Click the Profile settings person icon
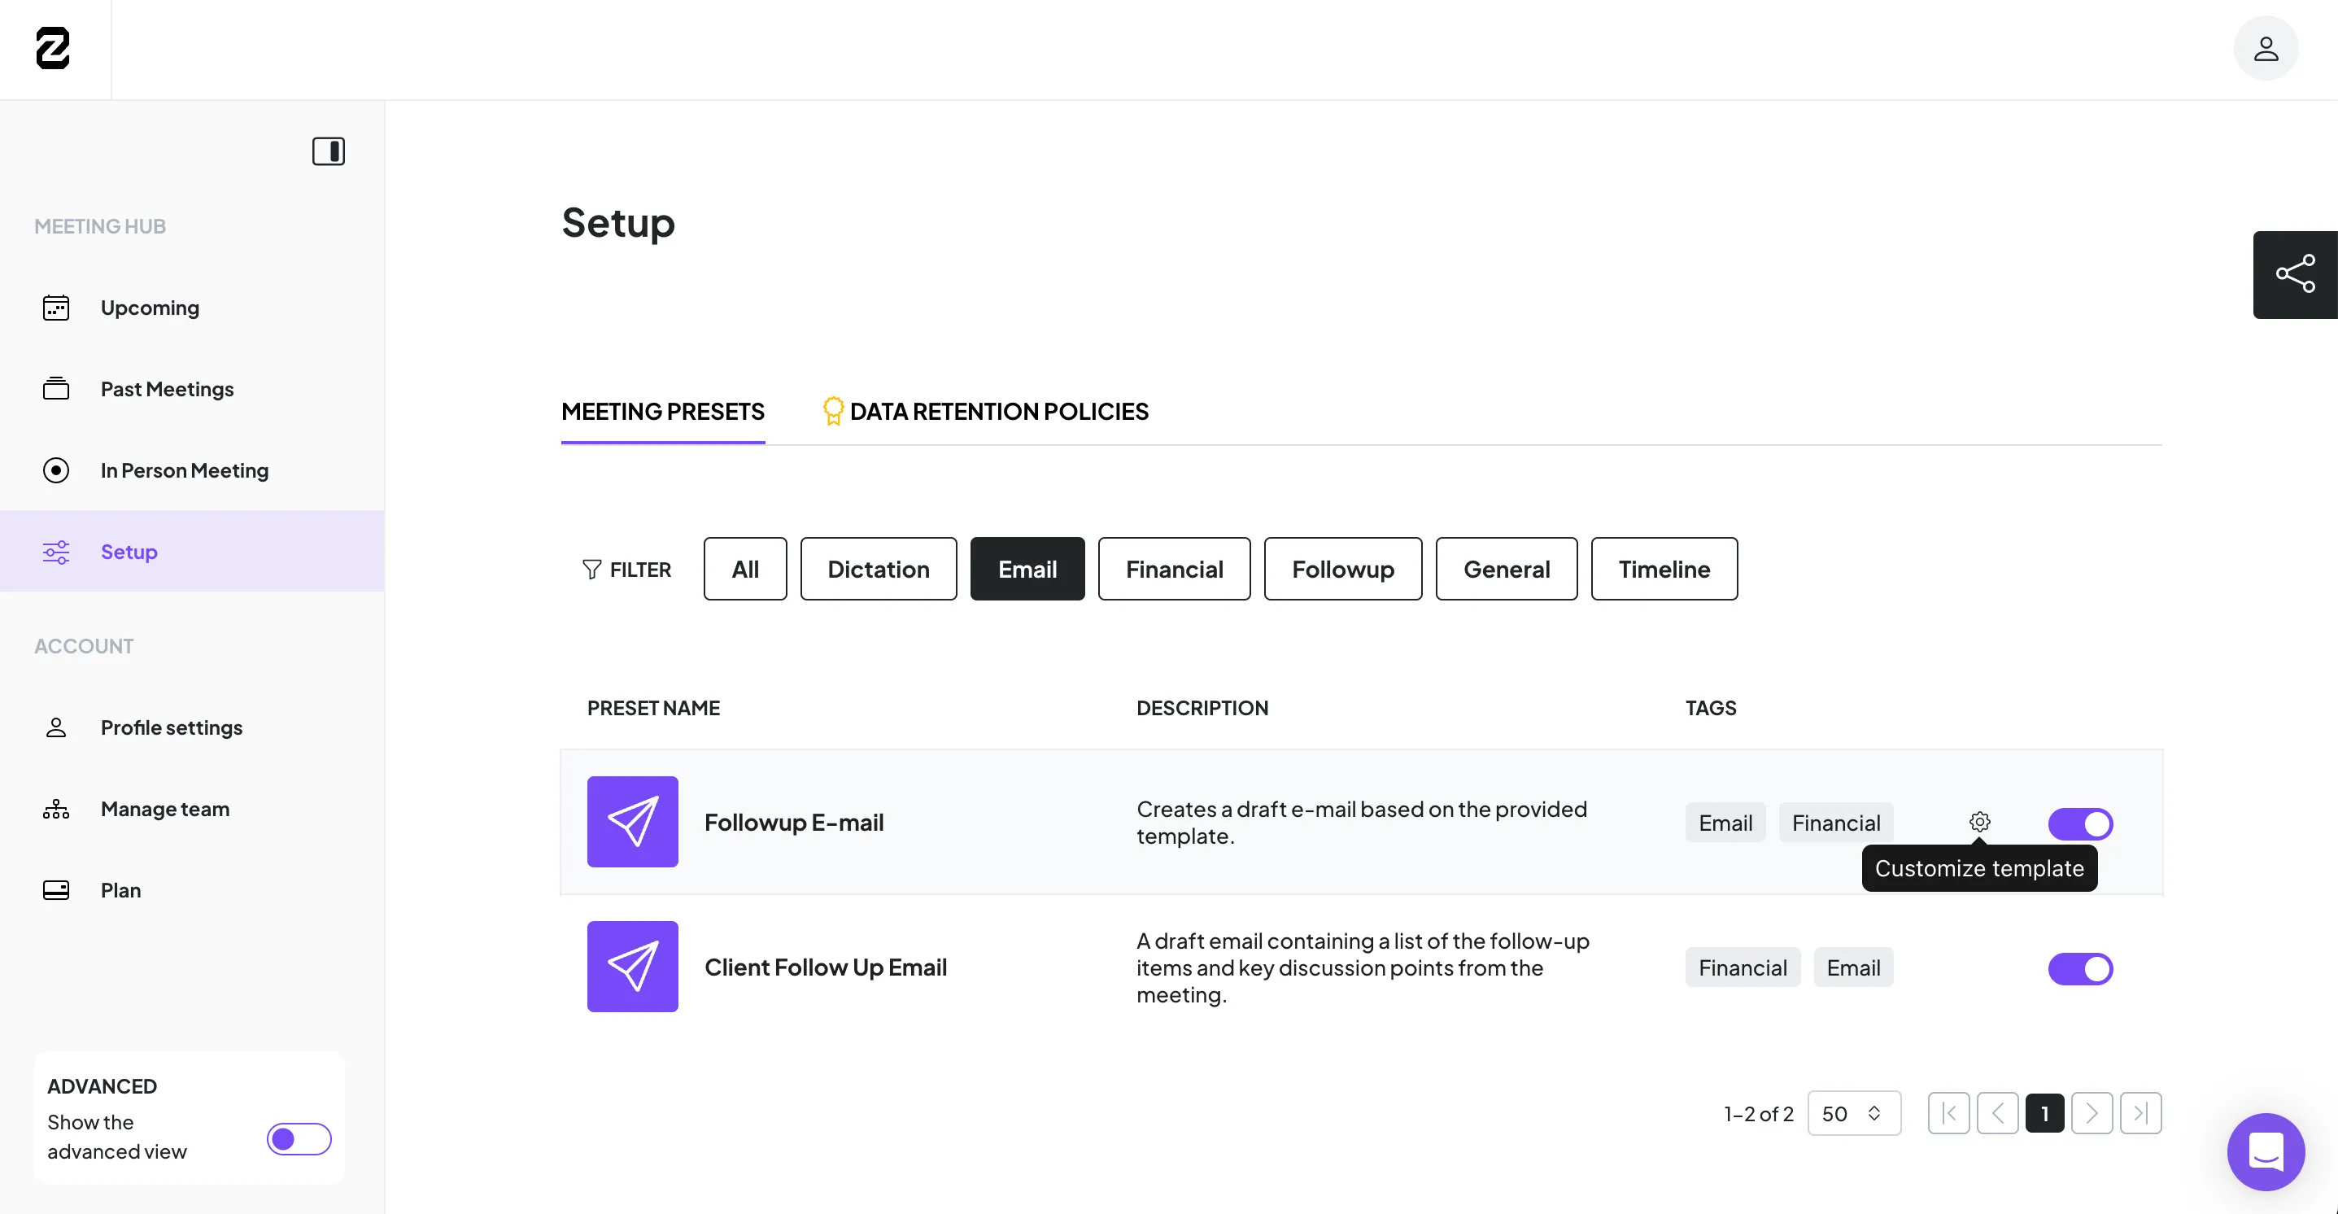 56,727
